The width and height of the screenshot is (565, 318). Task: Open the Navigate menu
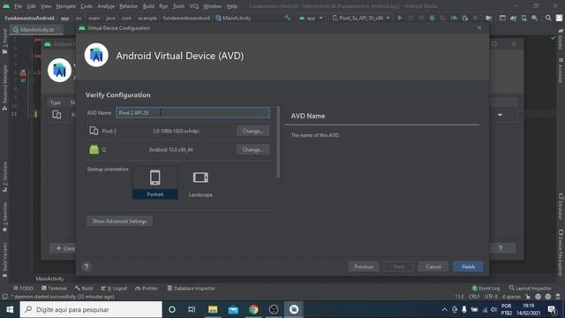click(x=66, y=6)
